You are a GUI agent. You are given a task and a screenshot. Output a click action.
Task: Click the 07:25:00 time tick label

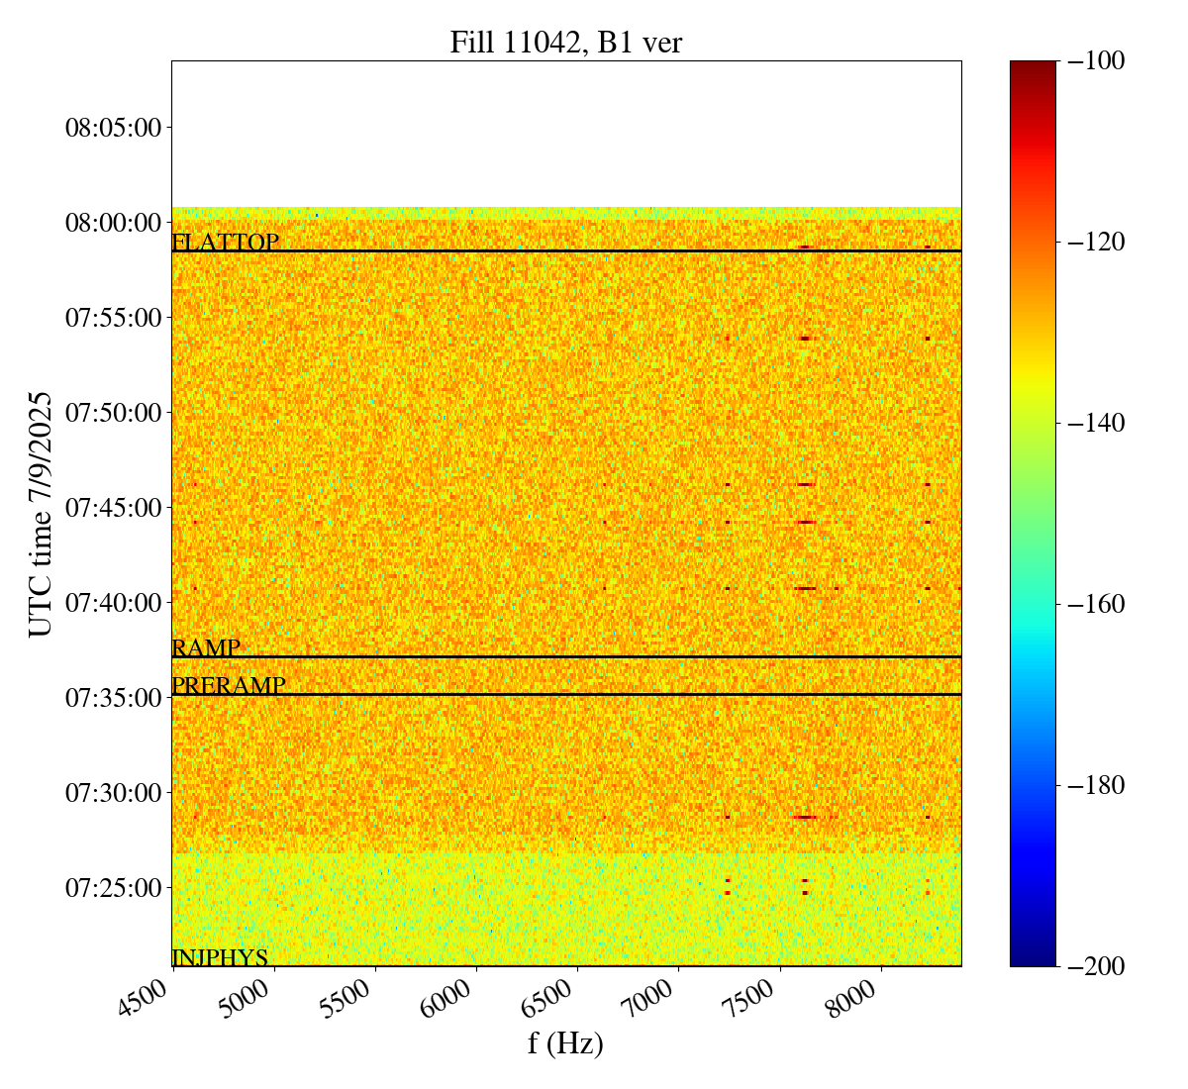coord(113,887)
